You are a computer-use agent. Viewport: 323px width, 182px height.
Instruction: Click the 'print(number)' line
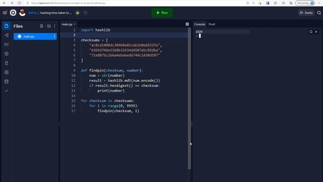coord(111,90)
